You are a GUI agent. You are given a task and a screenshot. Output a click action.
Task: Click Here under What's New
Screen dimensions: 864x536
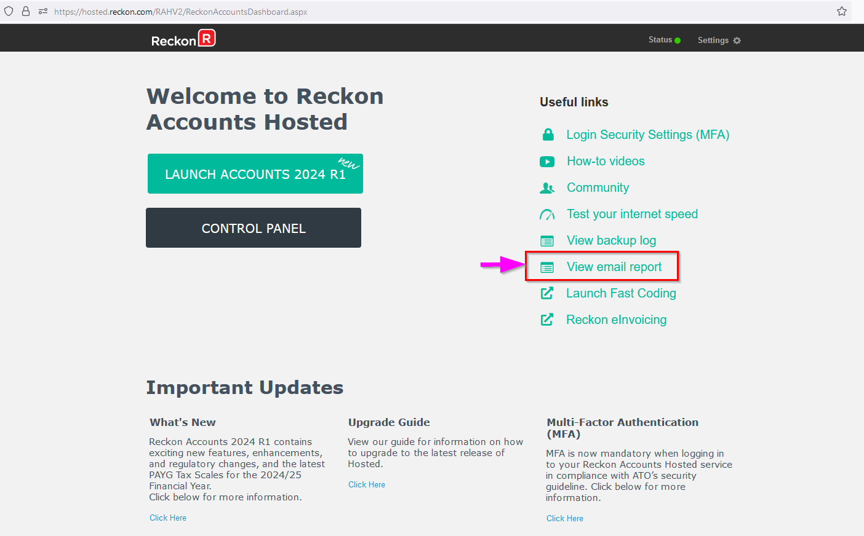tap(168, 518)
